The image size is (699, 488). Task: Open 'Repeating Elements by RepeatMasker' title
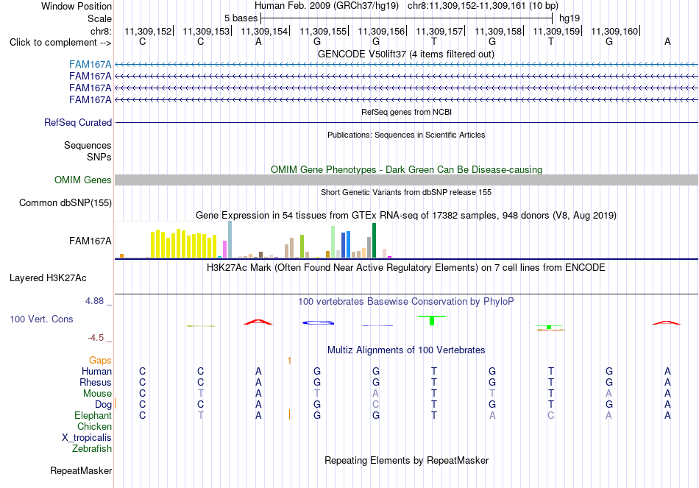(406, 460)
